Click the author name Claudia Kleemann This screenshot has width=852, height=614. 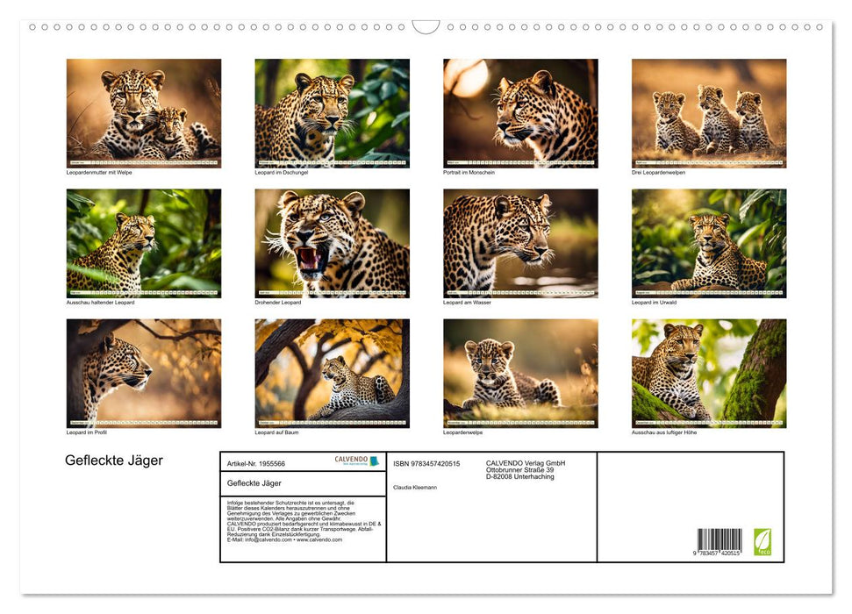tap(415, 487)
